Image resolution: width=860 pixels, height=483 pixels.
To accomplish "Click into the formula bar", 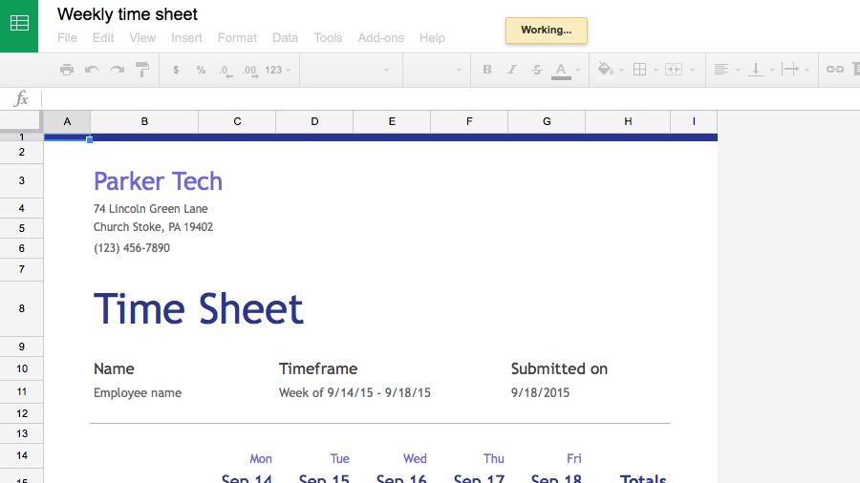I will [450, 99].
